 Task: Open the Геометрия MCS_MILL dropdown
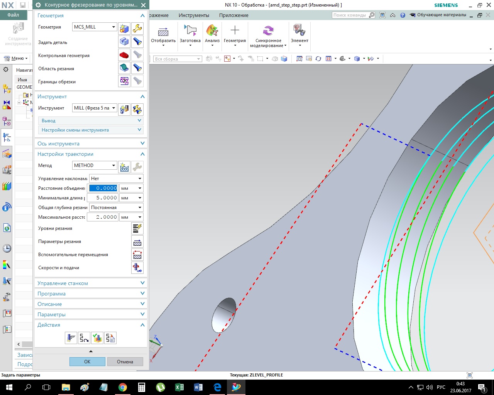(95, 27)
